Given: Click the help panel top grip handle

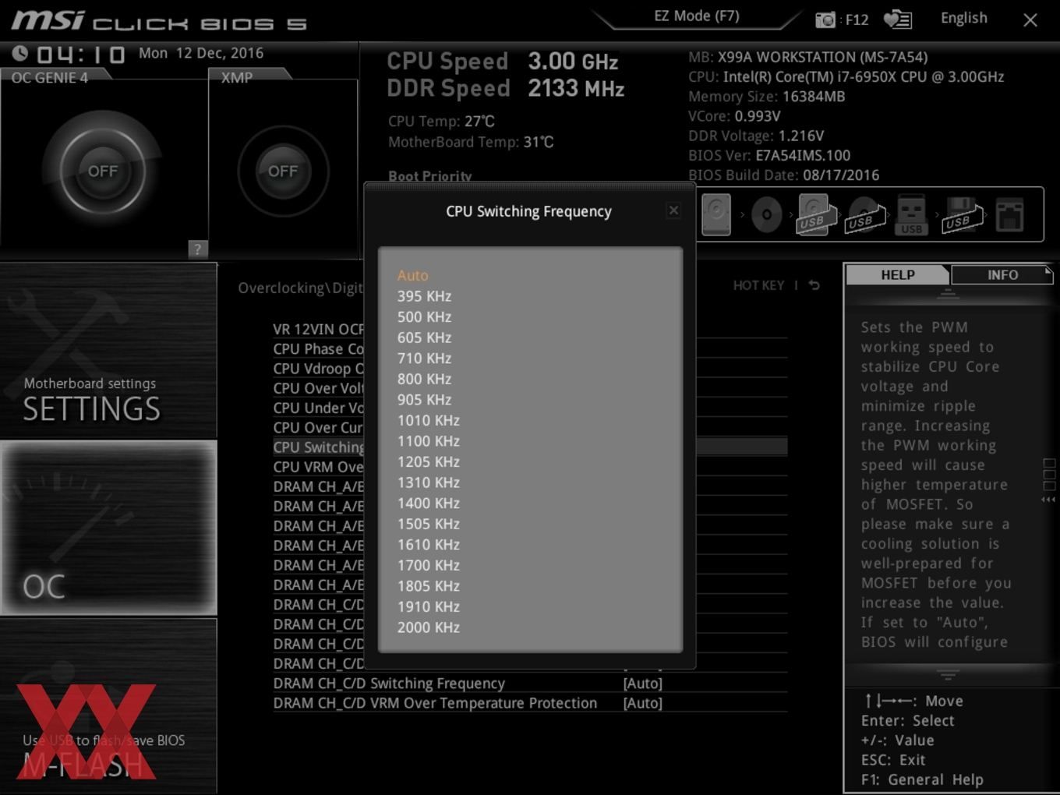Looking at the screenshot, I should click(x=948, y=293).
